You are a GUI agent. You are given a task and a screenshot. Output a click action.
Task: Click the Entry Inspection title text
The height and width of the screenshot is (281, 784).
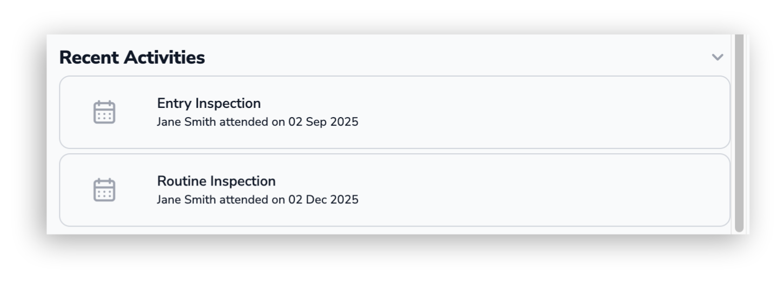point(209,103)
